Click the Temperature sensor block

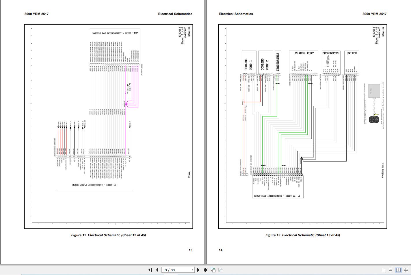click(278, 63)
